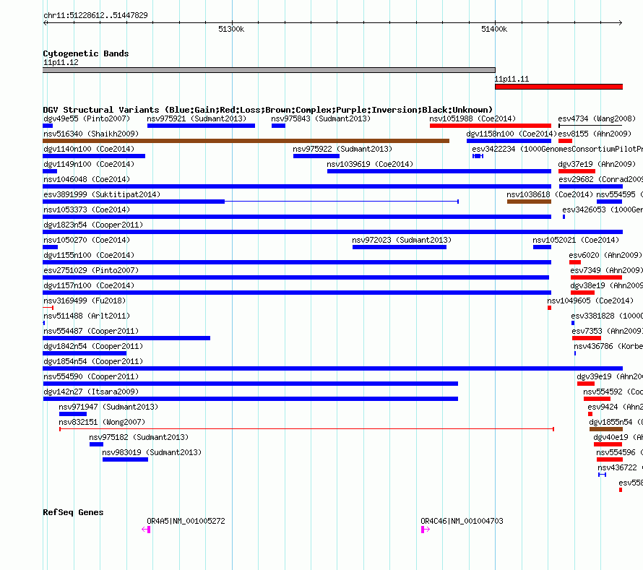Select the esv7349 (Ahn2009) label
The image size is (643, 570).
[x=606, y=270]
